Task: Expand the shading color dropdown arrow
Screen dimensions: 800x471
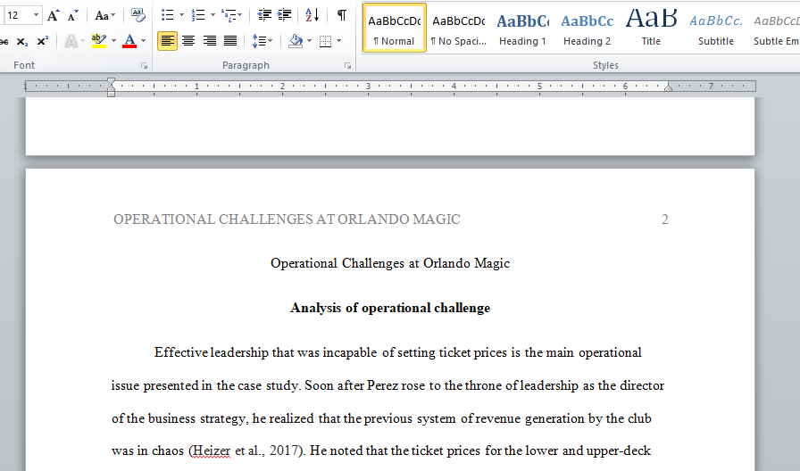Action: pos(309,41)
